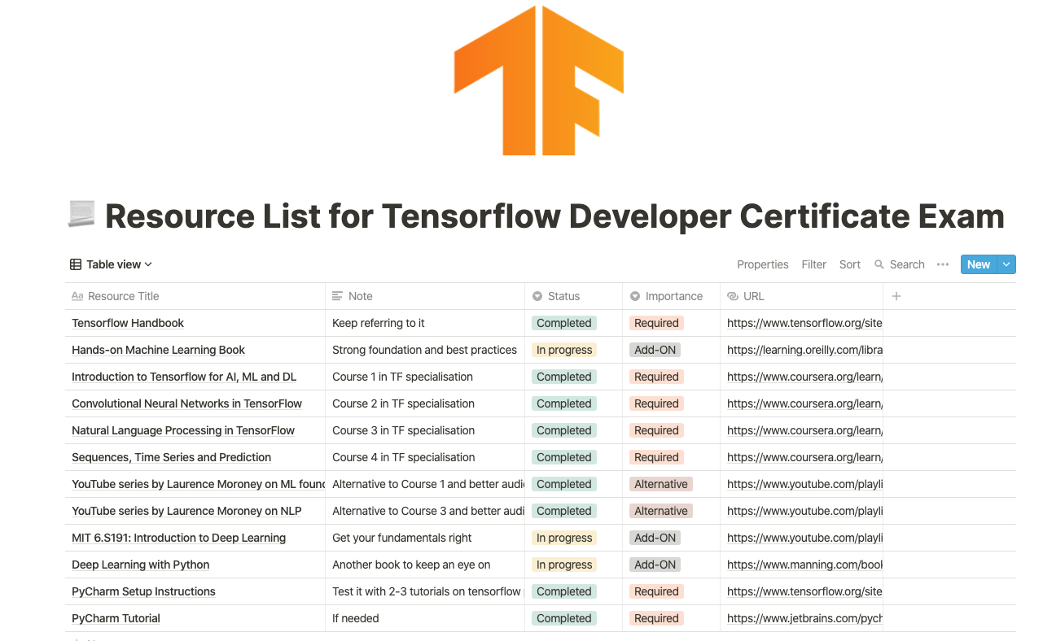Image resolution: width=1043 pixels, height=641 pixels.
Task: Click the note 'Get your fundamentals right'
Action: coord(401,538)
